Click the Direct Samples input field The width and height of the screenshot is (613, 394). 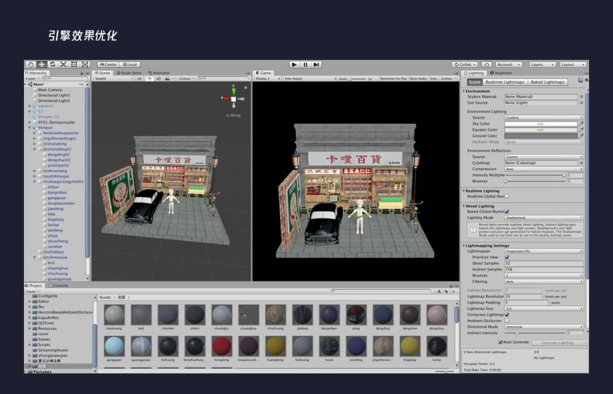click(544, 263)
